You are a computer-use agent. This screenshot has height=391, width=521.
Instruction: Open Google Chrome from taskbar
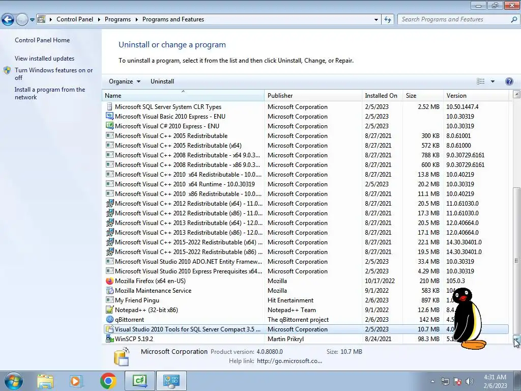pyautogui.click(x=108, y=381)
